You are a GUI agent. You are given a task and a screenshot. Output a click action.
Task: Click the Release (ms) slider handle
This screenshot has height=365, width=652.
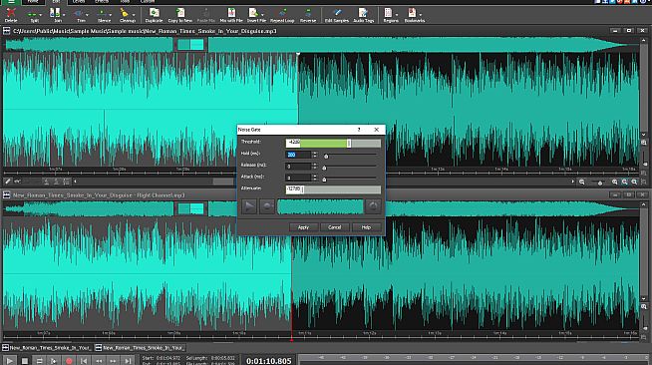point(324,168)
